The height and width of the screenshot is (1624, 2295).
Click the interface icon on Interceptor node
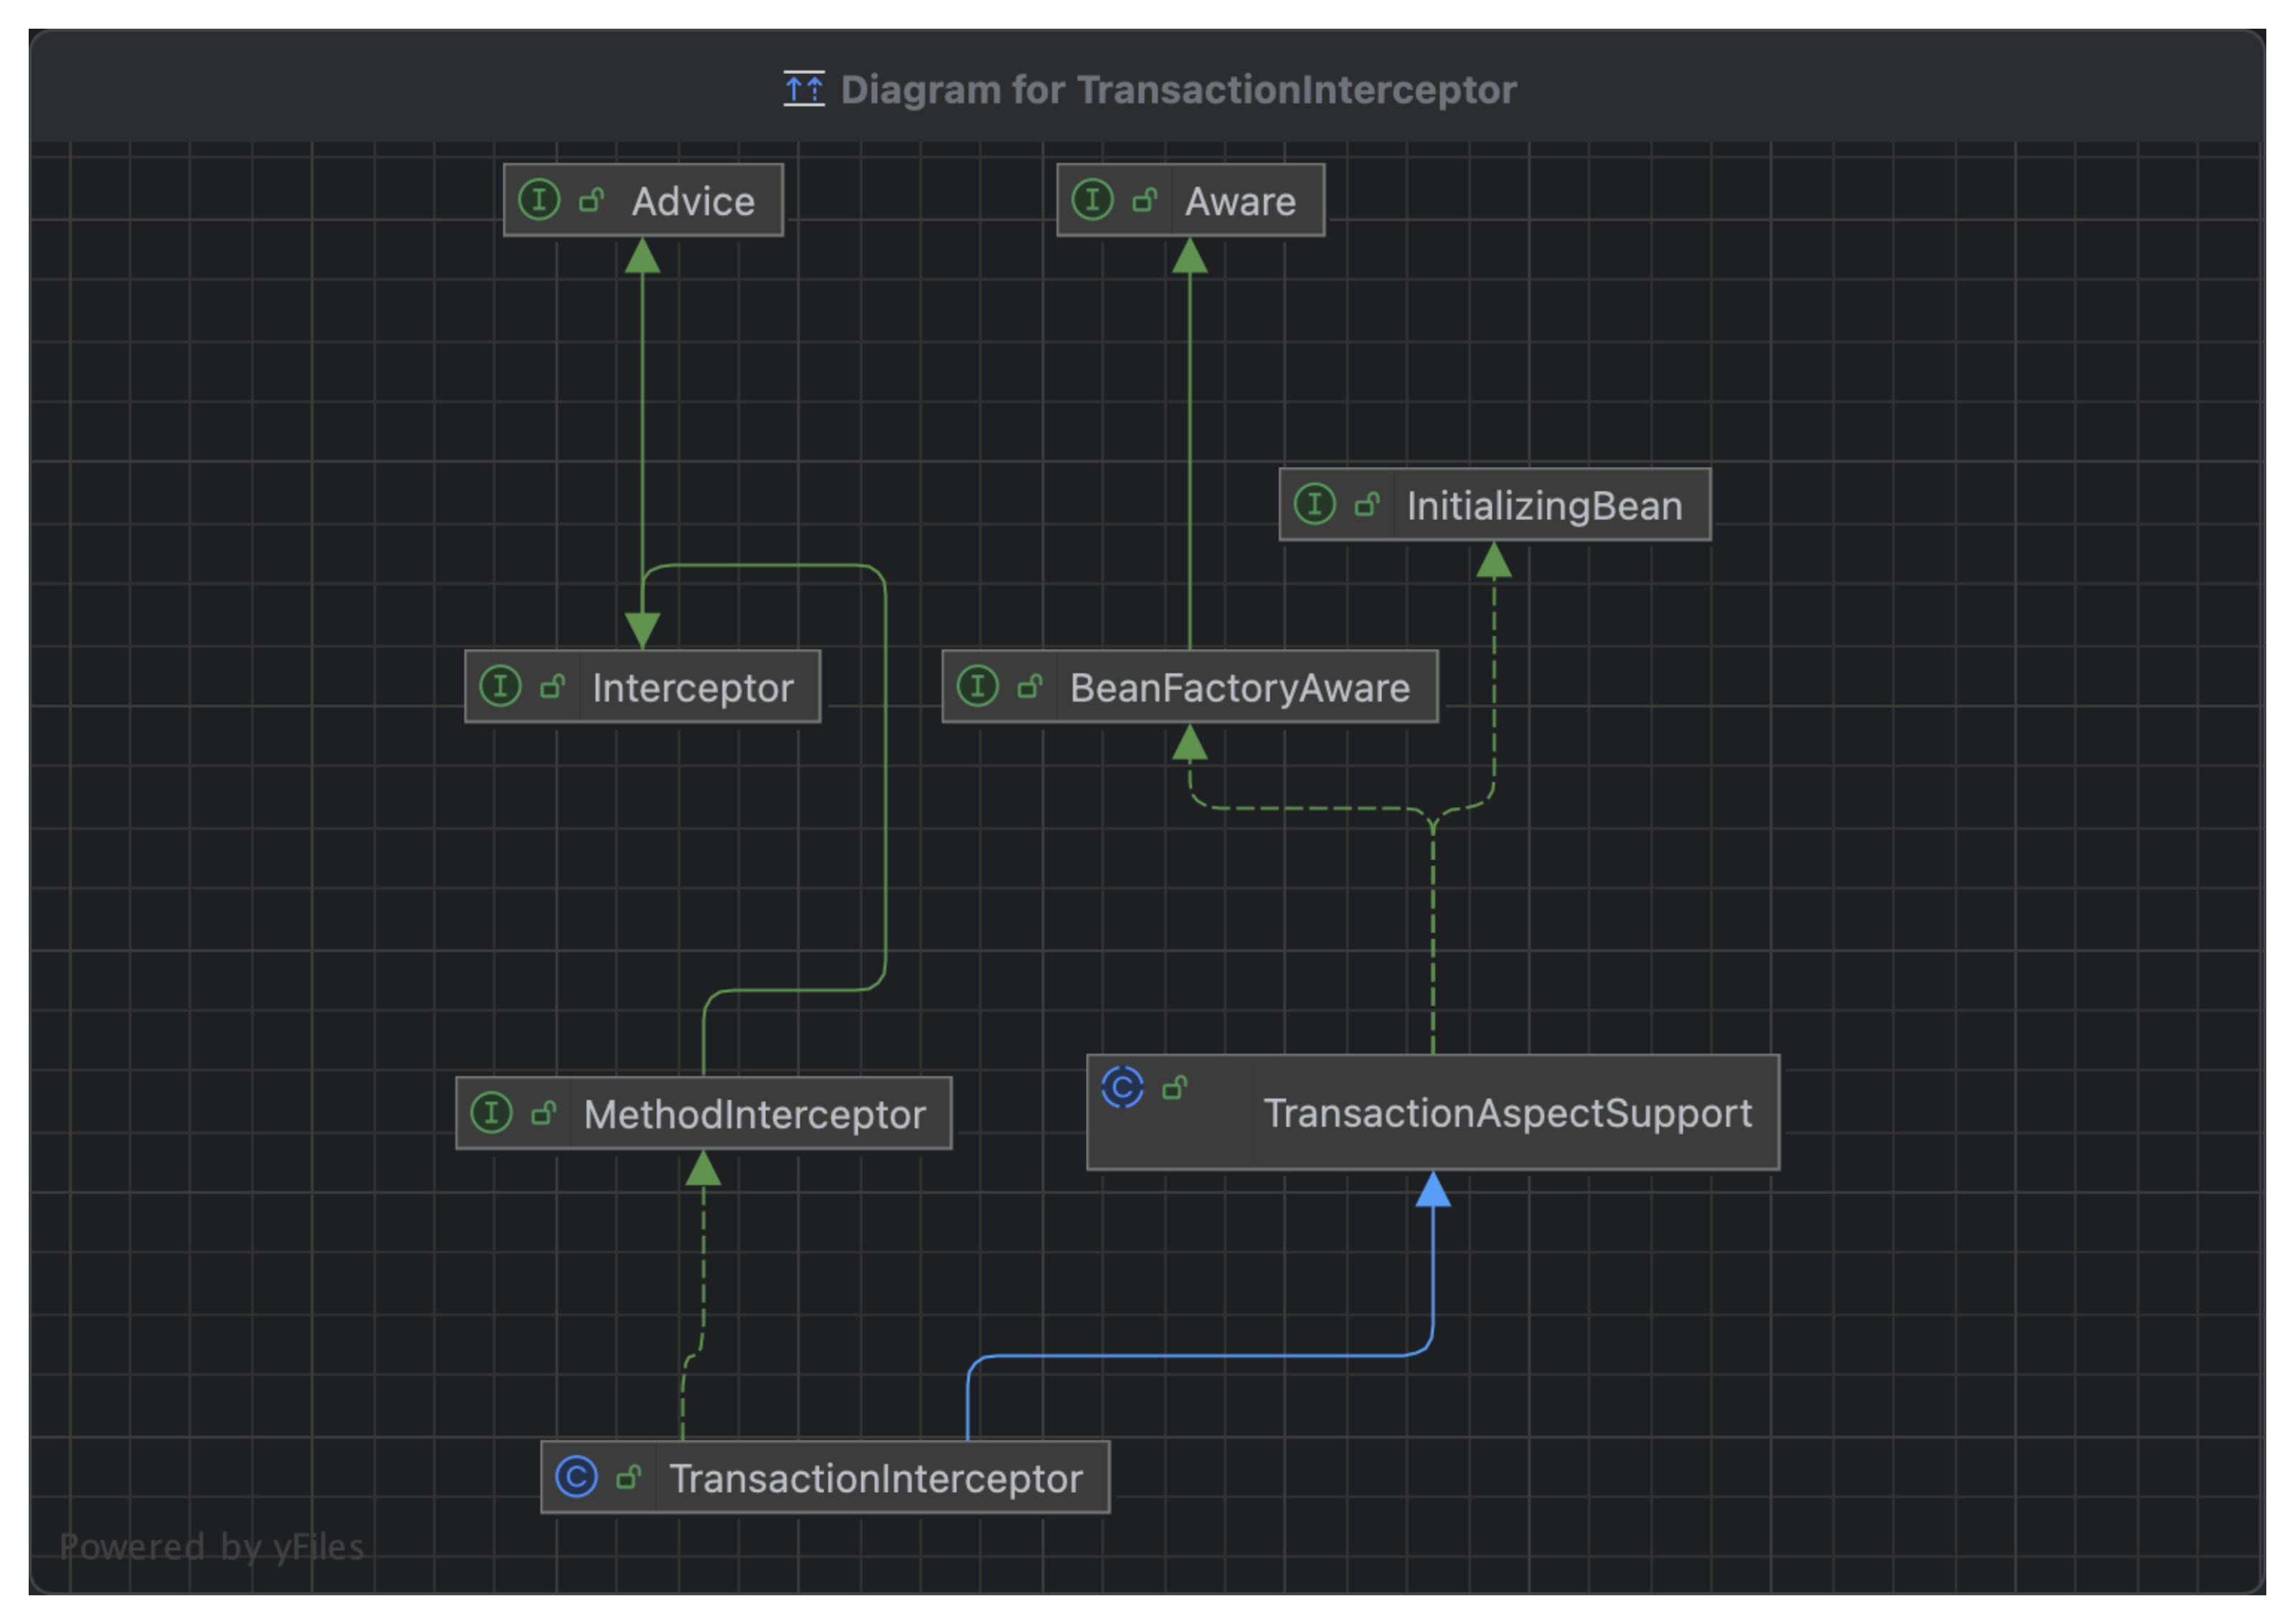501,686
